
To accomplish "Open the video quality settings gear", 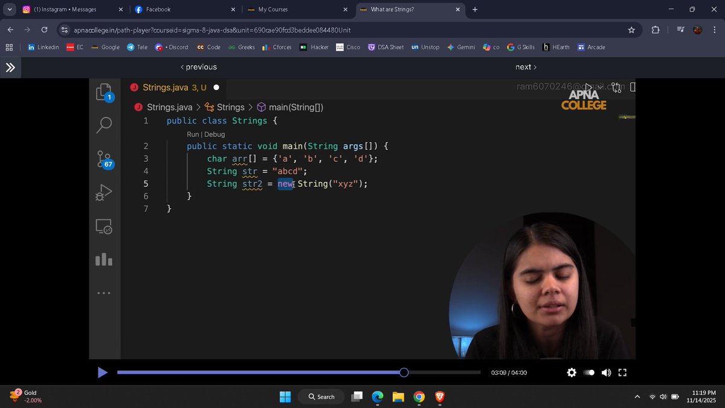I will pyautogui.click(x=572, y=372).
